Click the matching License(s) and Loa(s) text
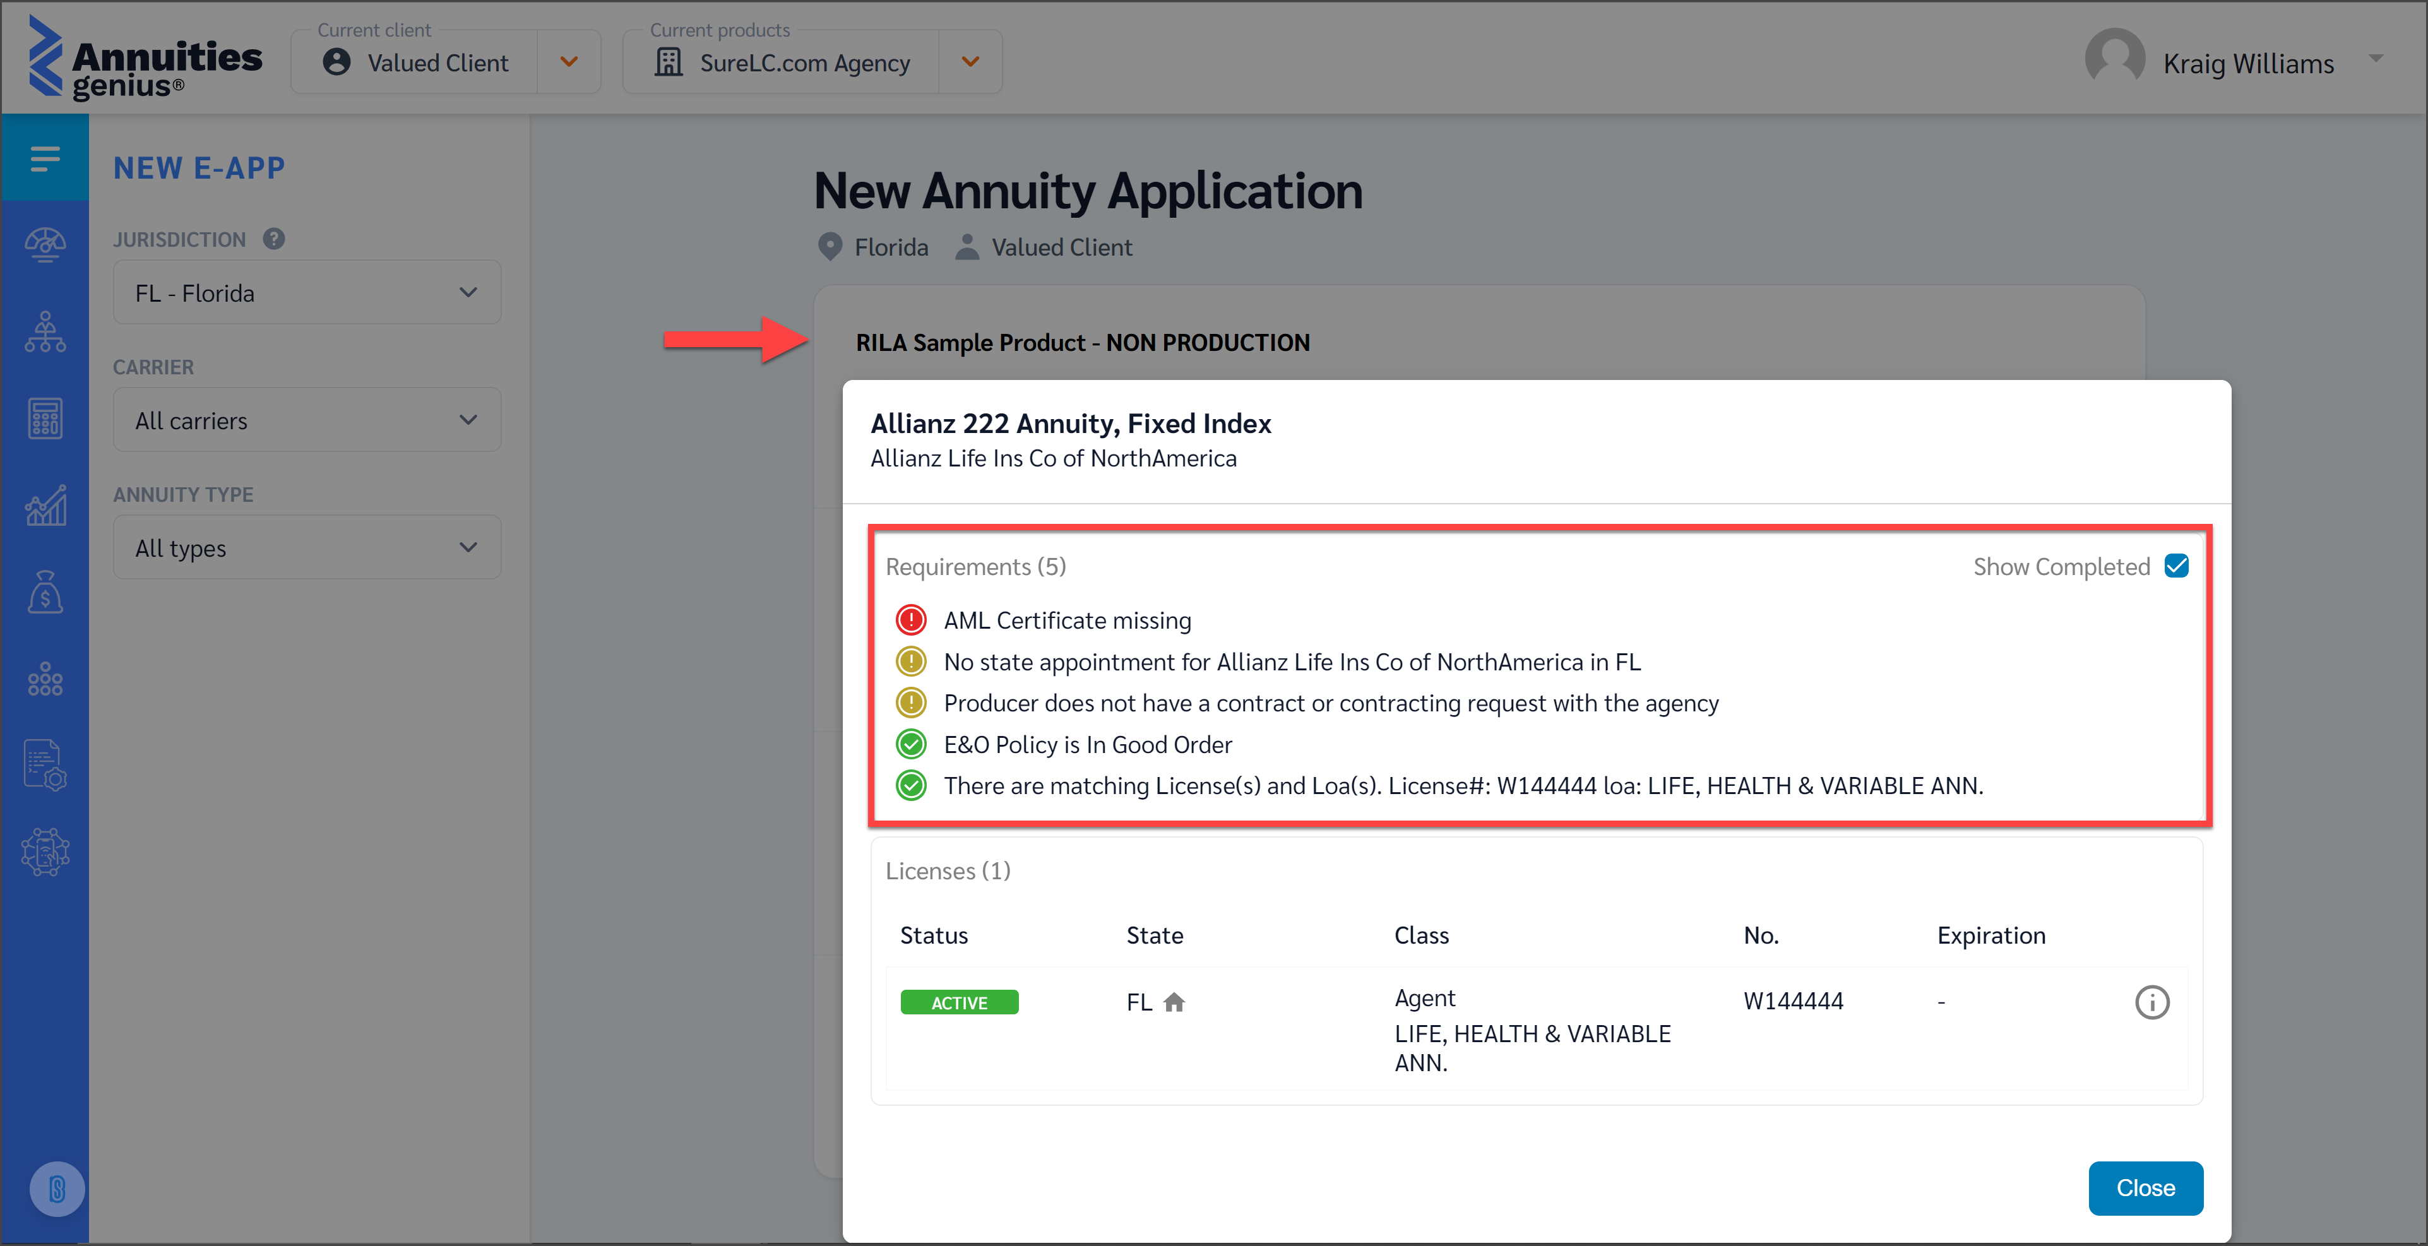The width and height of the screenshot is (2428, 1246). coord(1464,785)
